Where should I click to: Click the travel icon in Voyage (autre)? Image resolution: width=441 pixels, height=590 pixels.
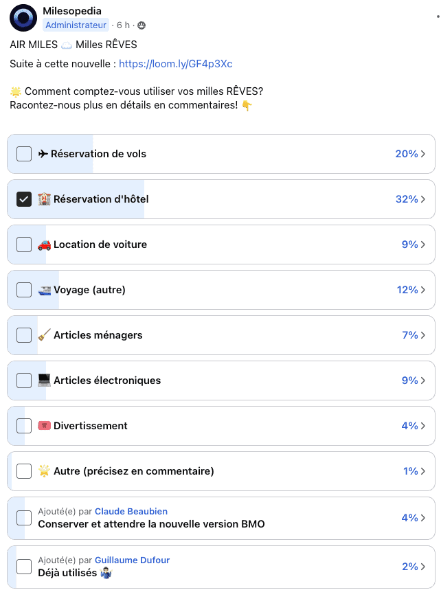coord(44,290)
